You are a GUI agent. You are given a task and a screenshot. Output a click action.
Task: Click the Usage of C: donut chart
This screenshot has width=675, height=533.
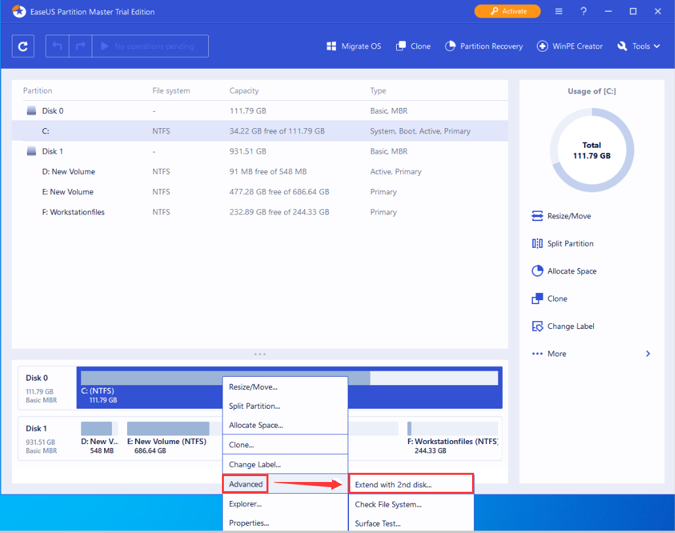592,150
